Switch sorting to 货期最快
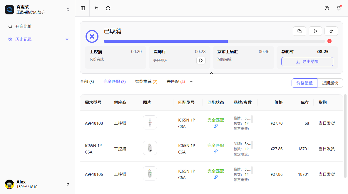 pos(330,83)
